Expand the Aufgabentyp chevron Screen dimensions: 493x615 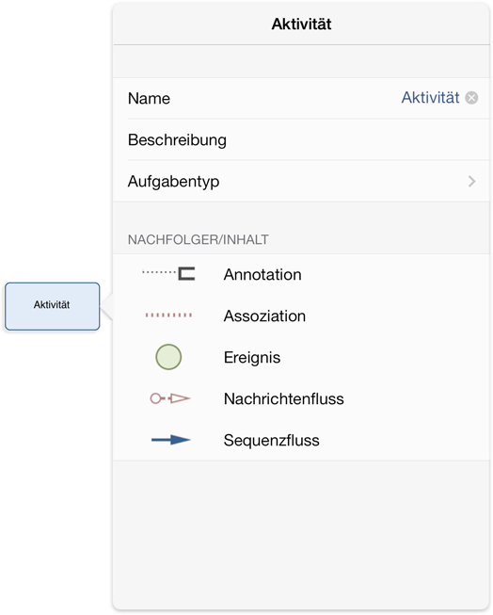click(472, 181)
